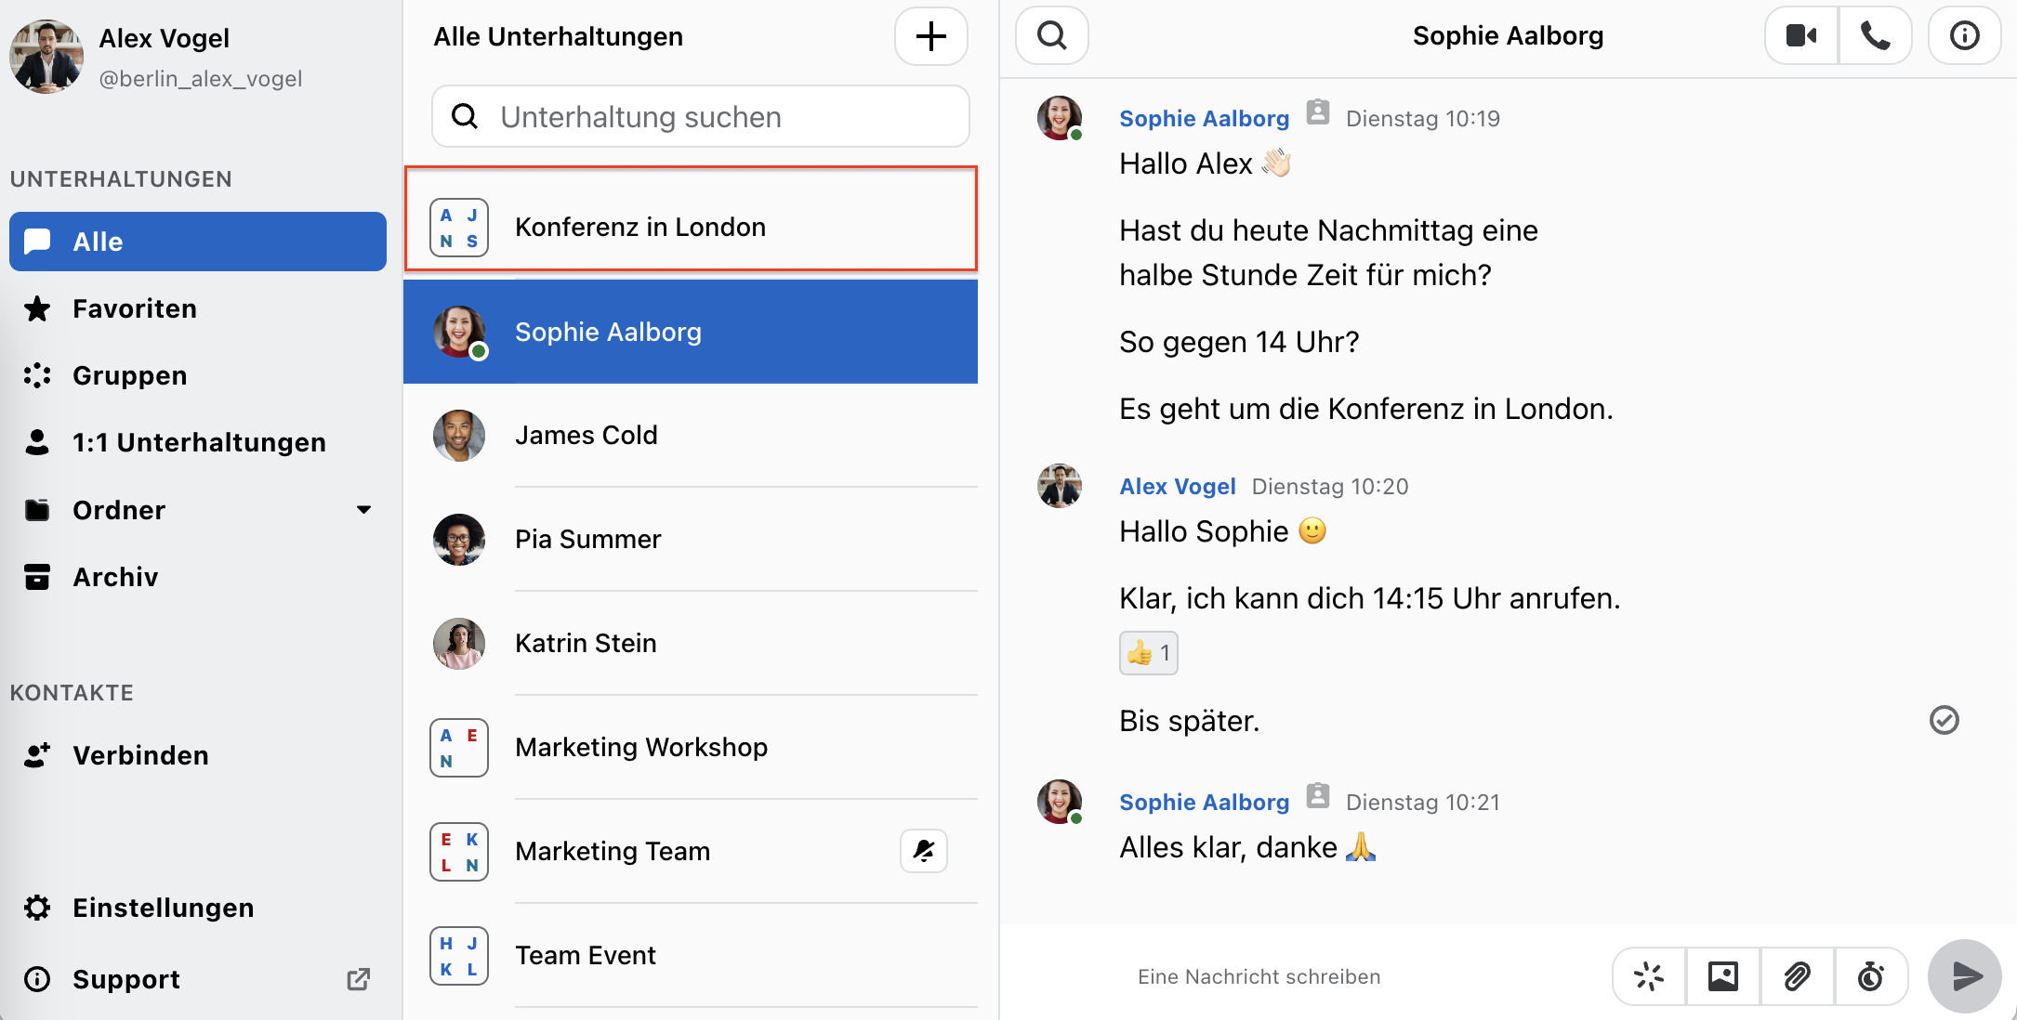Click the @berlin_alex_vogel username
2017x1020 pixels.
click(201, 79)
